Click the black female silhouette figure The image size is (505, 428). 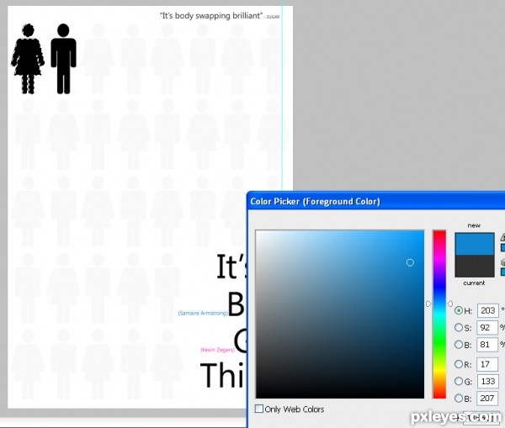pos(28,59)
